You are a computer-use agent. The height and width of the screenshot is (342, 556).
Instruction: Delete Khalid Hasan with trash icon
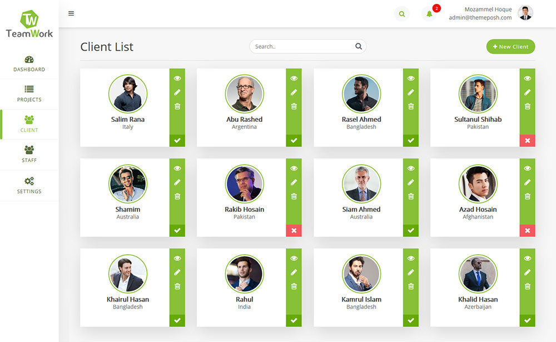click(x=528, y=286)
